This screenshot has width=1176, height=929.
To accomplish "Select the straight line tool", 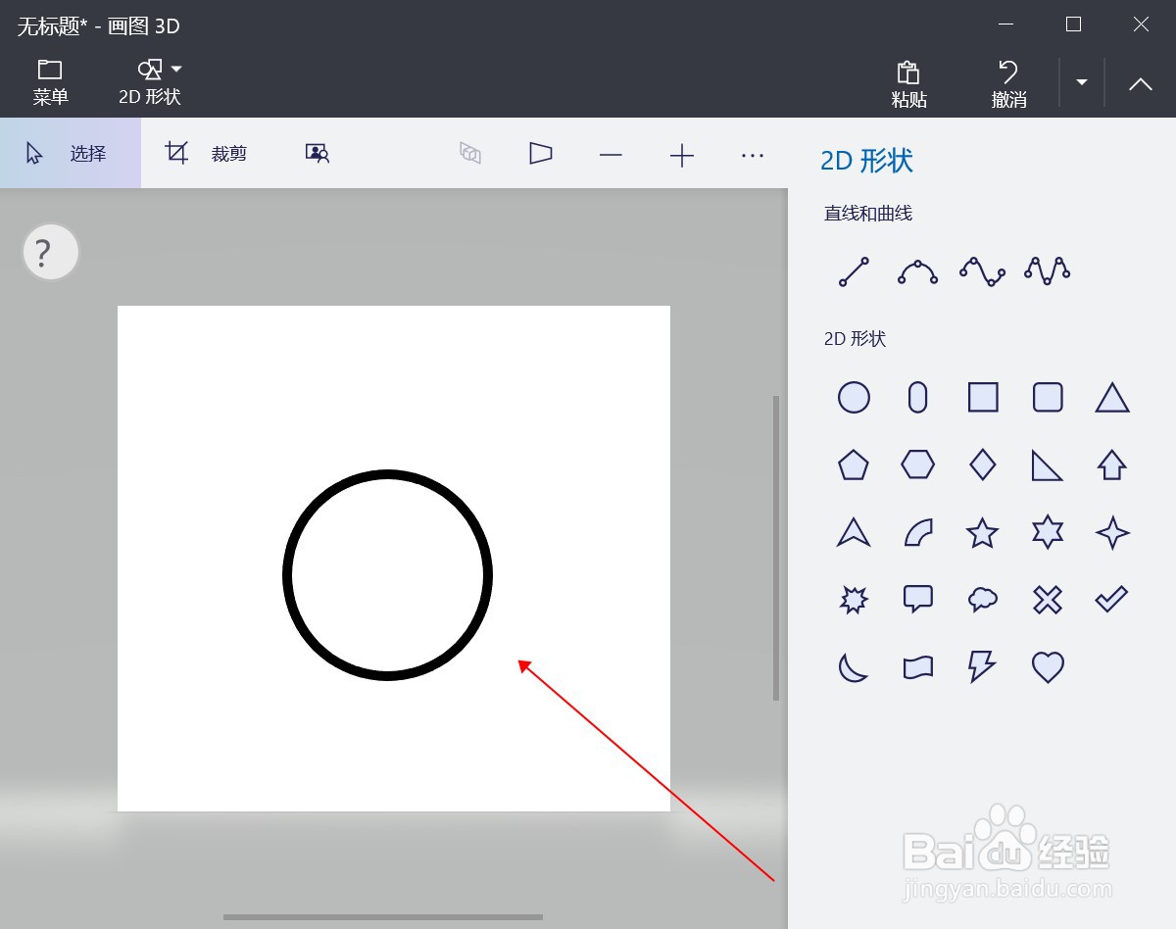I will (854, 271).
